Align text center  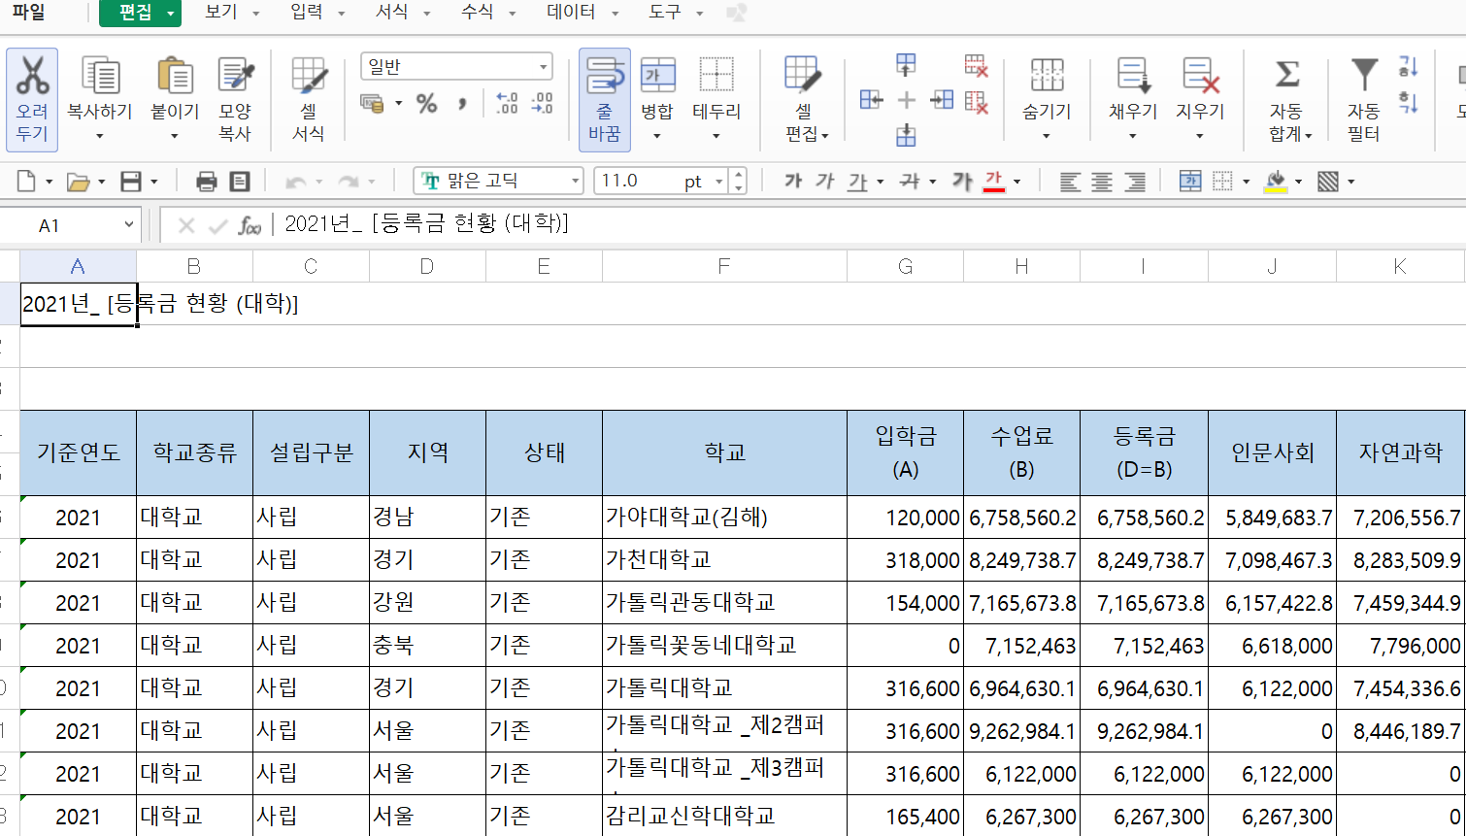coord(1102,182)
